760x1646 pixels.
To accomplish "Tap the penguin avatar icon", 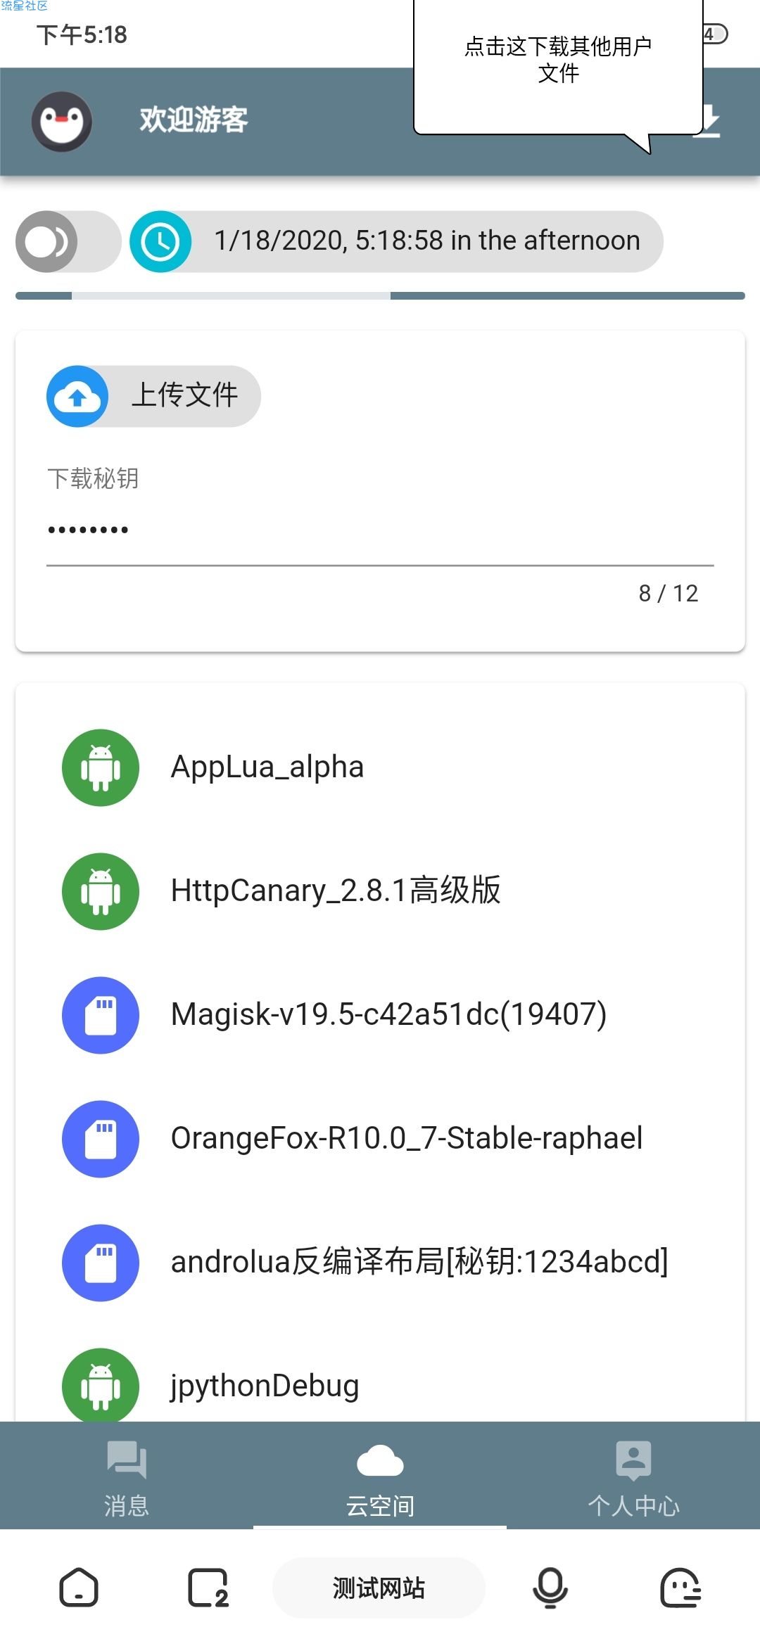I will 62,121.
